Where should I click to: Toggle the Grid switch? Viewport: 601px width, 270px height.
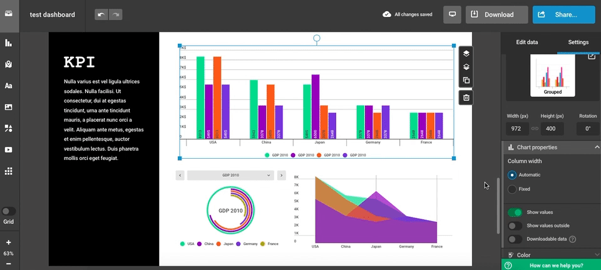(x=9, y=211)
